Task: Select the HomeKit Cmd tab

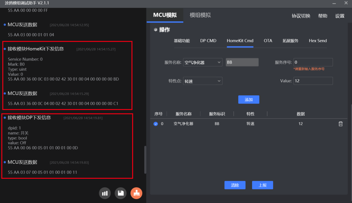Action: (240, 41)
